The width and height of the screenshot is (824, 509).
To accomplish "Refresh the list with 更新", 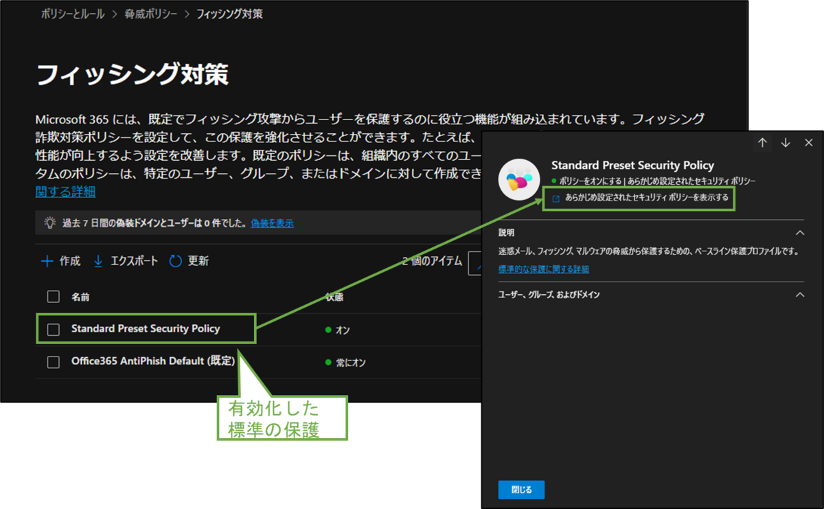I will (198, 261).
